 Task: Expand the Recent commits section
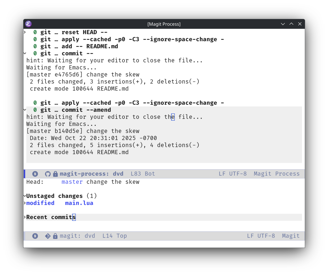click(25, 217)
